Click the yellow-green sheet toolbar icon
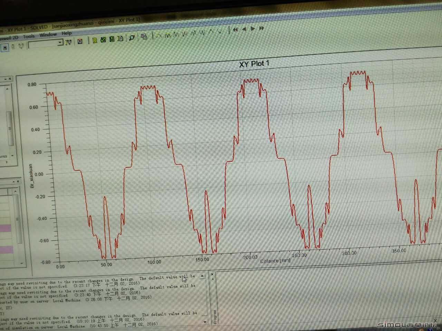This screenshot has width=442, height=331. [95, 40]
